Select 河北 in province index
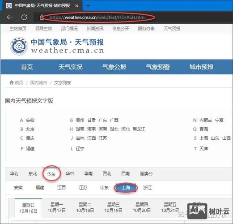This screenshot has width=233, height=224. (x=125, y=129)
